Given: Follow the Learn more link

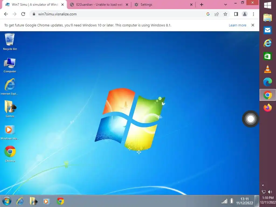Looking at the screenshot, I should (237, 25).
